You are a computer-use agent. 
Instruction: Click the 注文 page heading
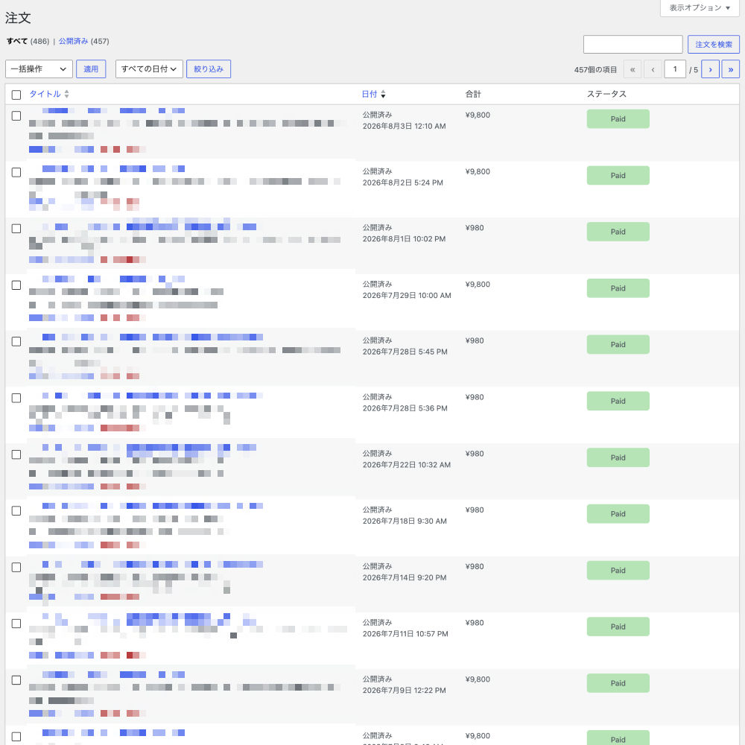[18, 18]
